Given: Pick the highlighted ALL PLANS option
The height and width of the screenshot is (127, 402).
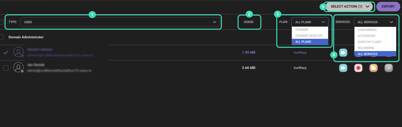Looking at the screenshot, I should pos(310,42).
